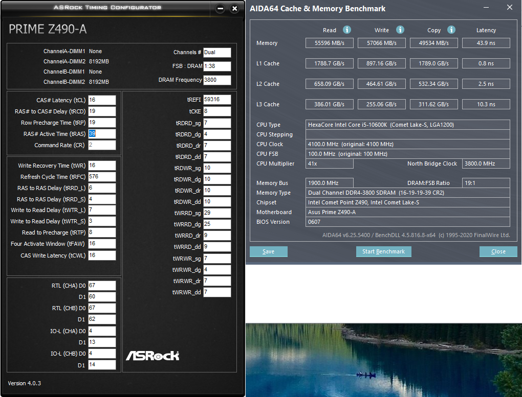
Task: Click the tRDRD_sg value field
Action: click(x=217, y=123)
